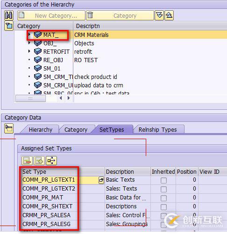Image resolution: width=227 pixels, height=234 pixels.
Task: Click 'Descriptions' description cell
Action: [x=128, y=206]
